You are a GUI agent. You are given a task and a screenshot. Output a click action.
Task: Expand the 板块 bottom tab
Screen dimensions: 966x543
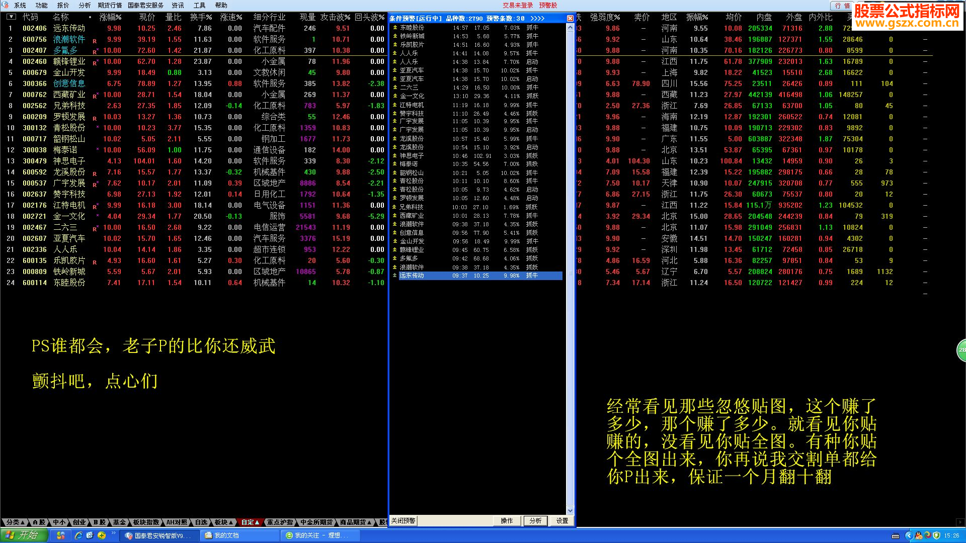(224, 522)
